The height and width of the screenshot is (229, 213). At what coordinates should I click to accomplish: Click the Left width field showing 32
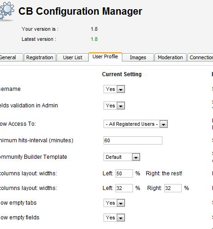pos(124,188)
